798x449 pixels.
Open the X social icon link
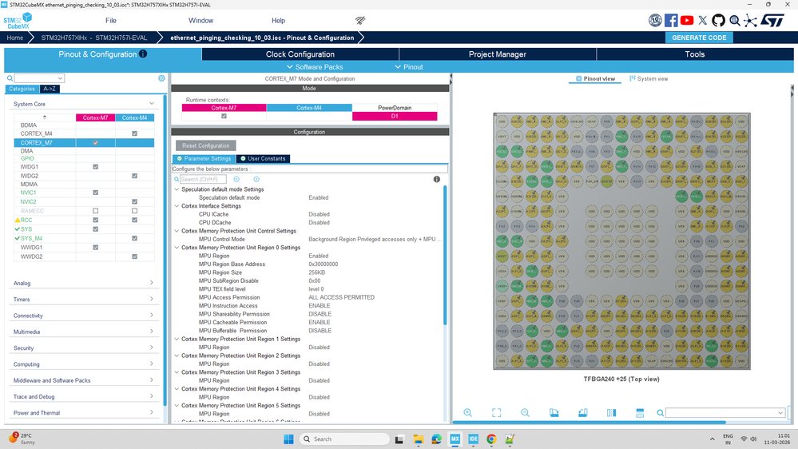(703, 20)
